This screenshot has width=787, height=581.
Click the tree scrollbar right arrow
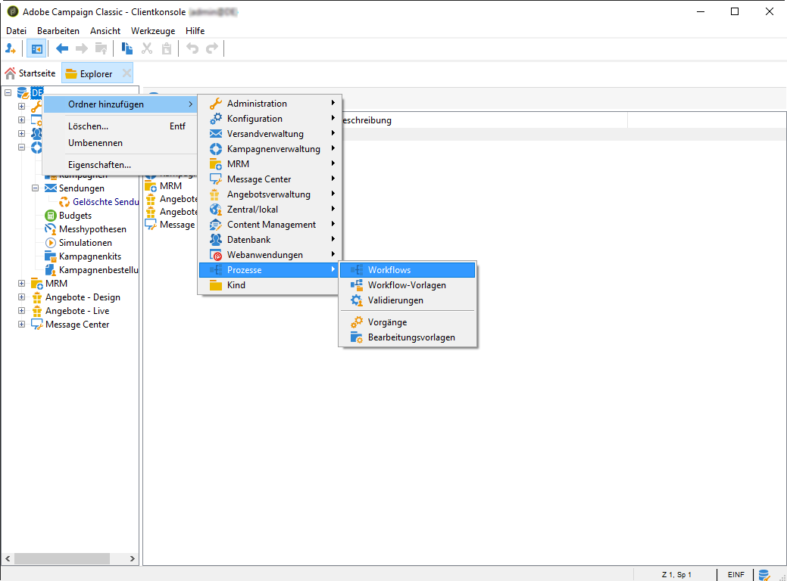click(x=133, y=558)
